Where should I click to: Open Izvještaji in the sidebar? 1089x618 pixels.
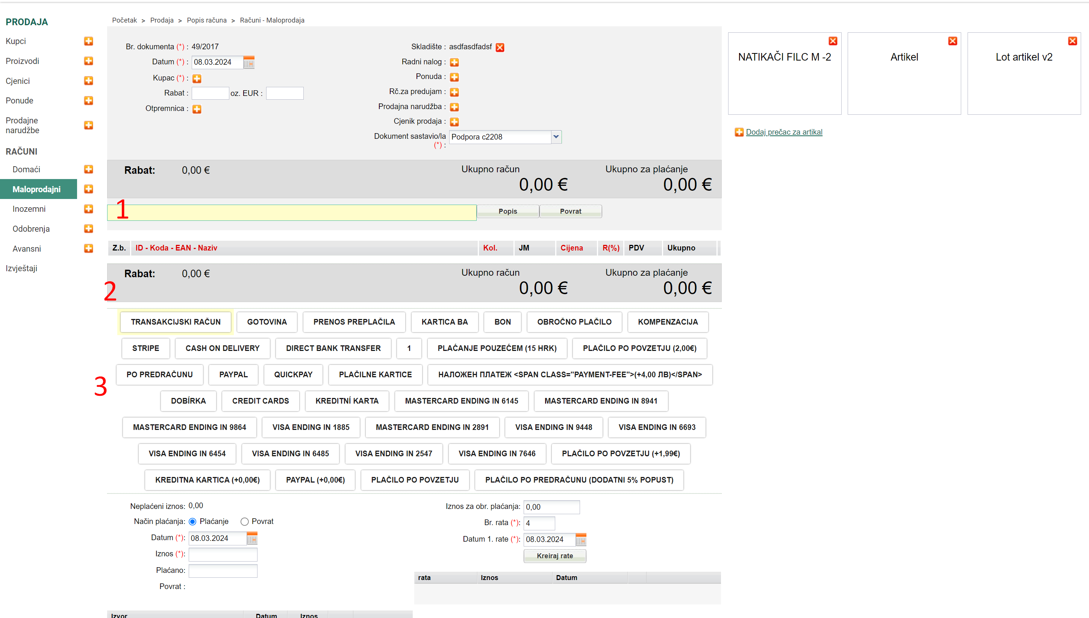pos(21,268)
